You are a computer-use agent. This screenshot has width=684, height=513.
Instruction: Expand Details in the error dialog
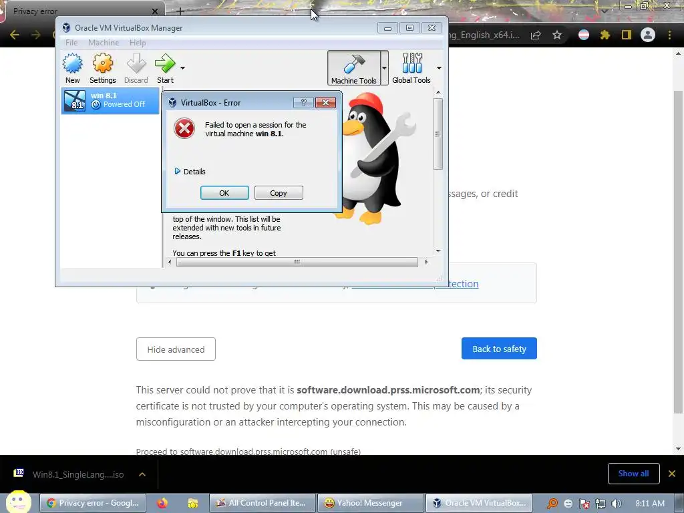pyautogui.click(x=190, y=172)
